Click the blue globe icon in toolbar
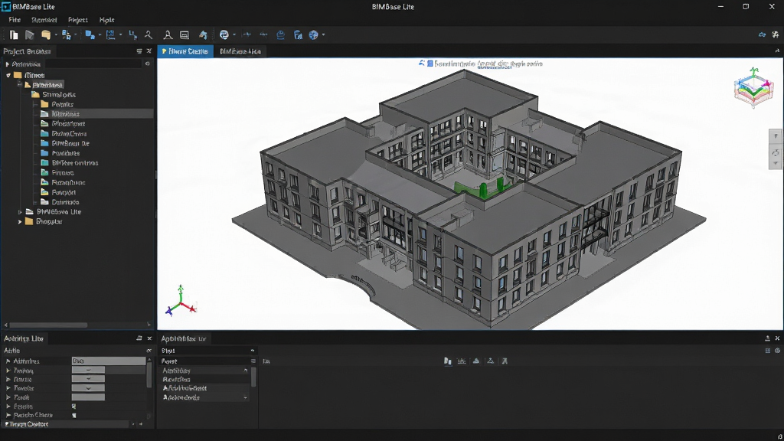784x441 pixels. pyautogui.click(x=313, y=34)
